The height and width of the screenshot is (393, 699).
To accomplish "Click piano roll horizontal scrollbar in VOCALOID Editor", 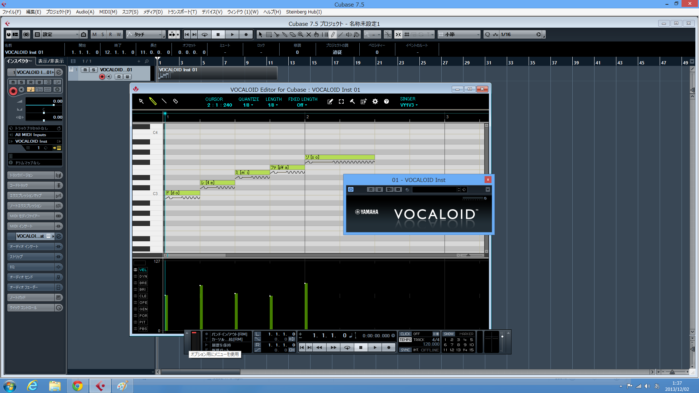I will 197,255.
